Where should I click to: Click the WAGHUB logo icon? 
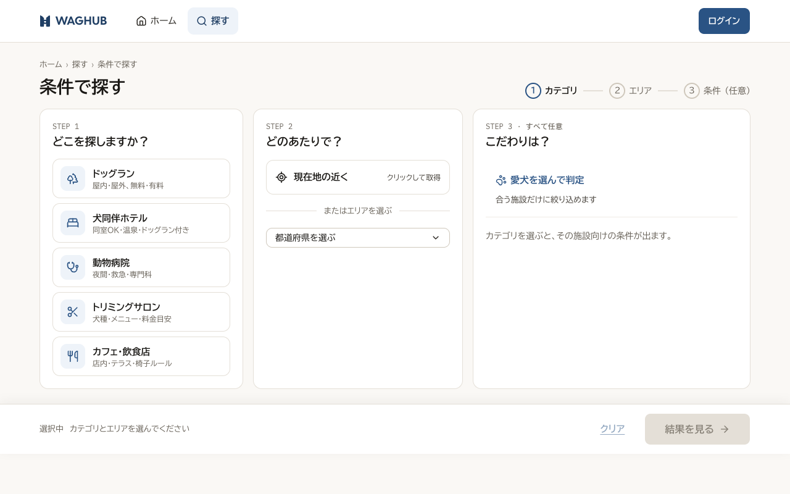[x=45, y=21]
